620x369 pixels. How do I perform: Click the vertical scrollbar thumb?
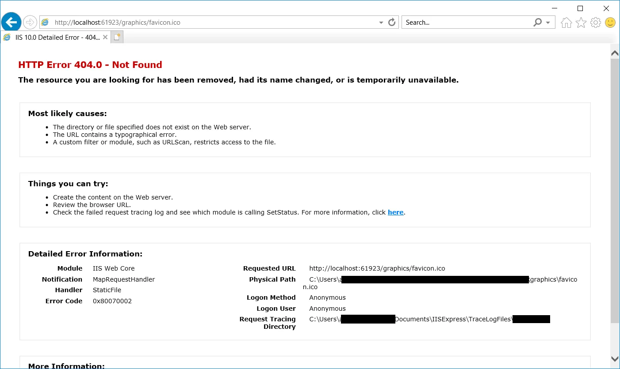pos(615,190)
